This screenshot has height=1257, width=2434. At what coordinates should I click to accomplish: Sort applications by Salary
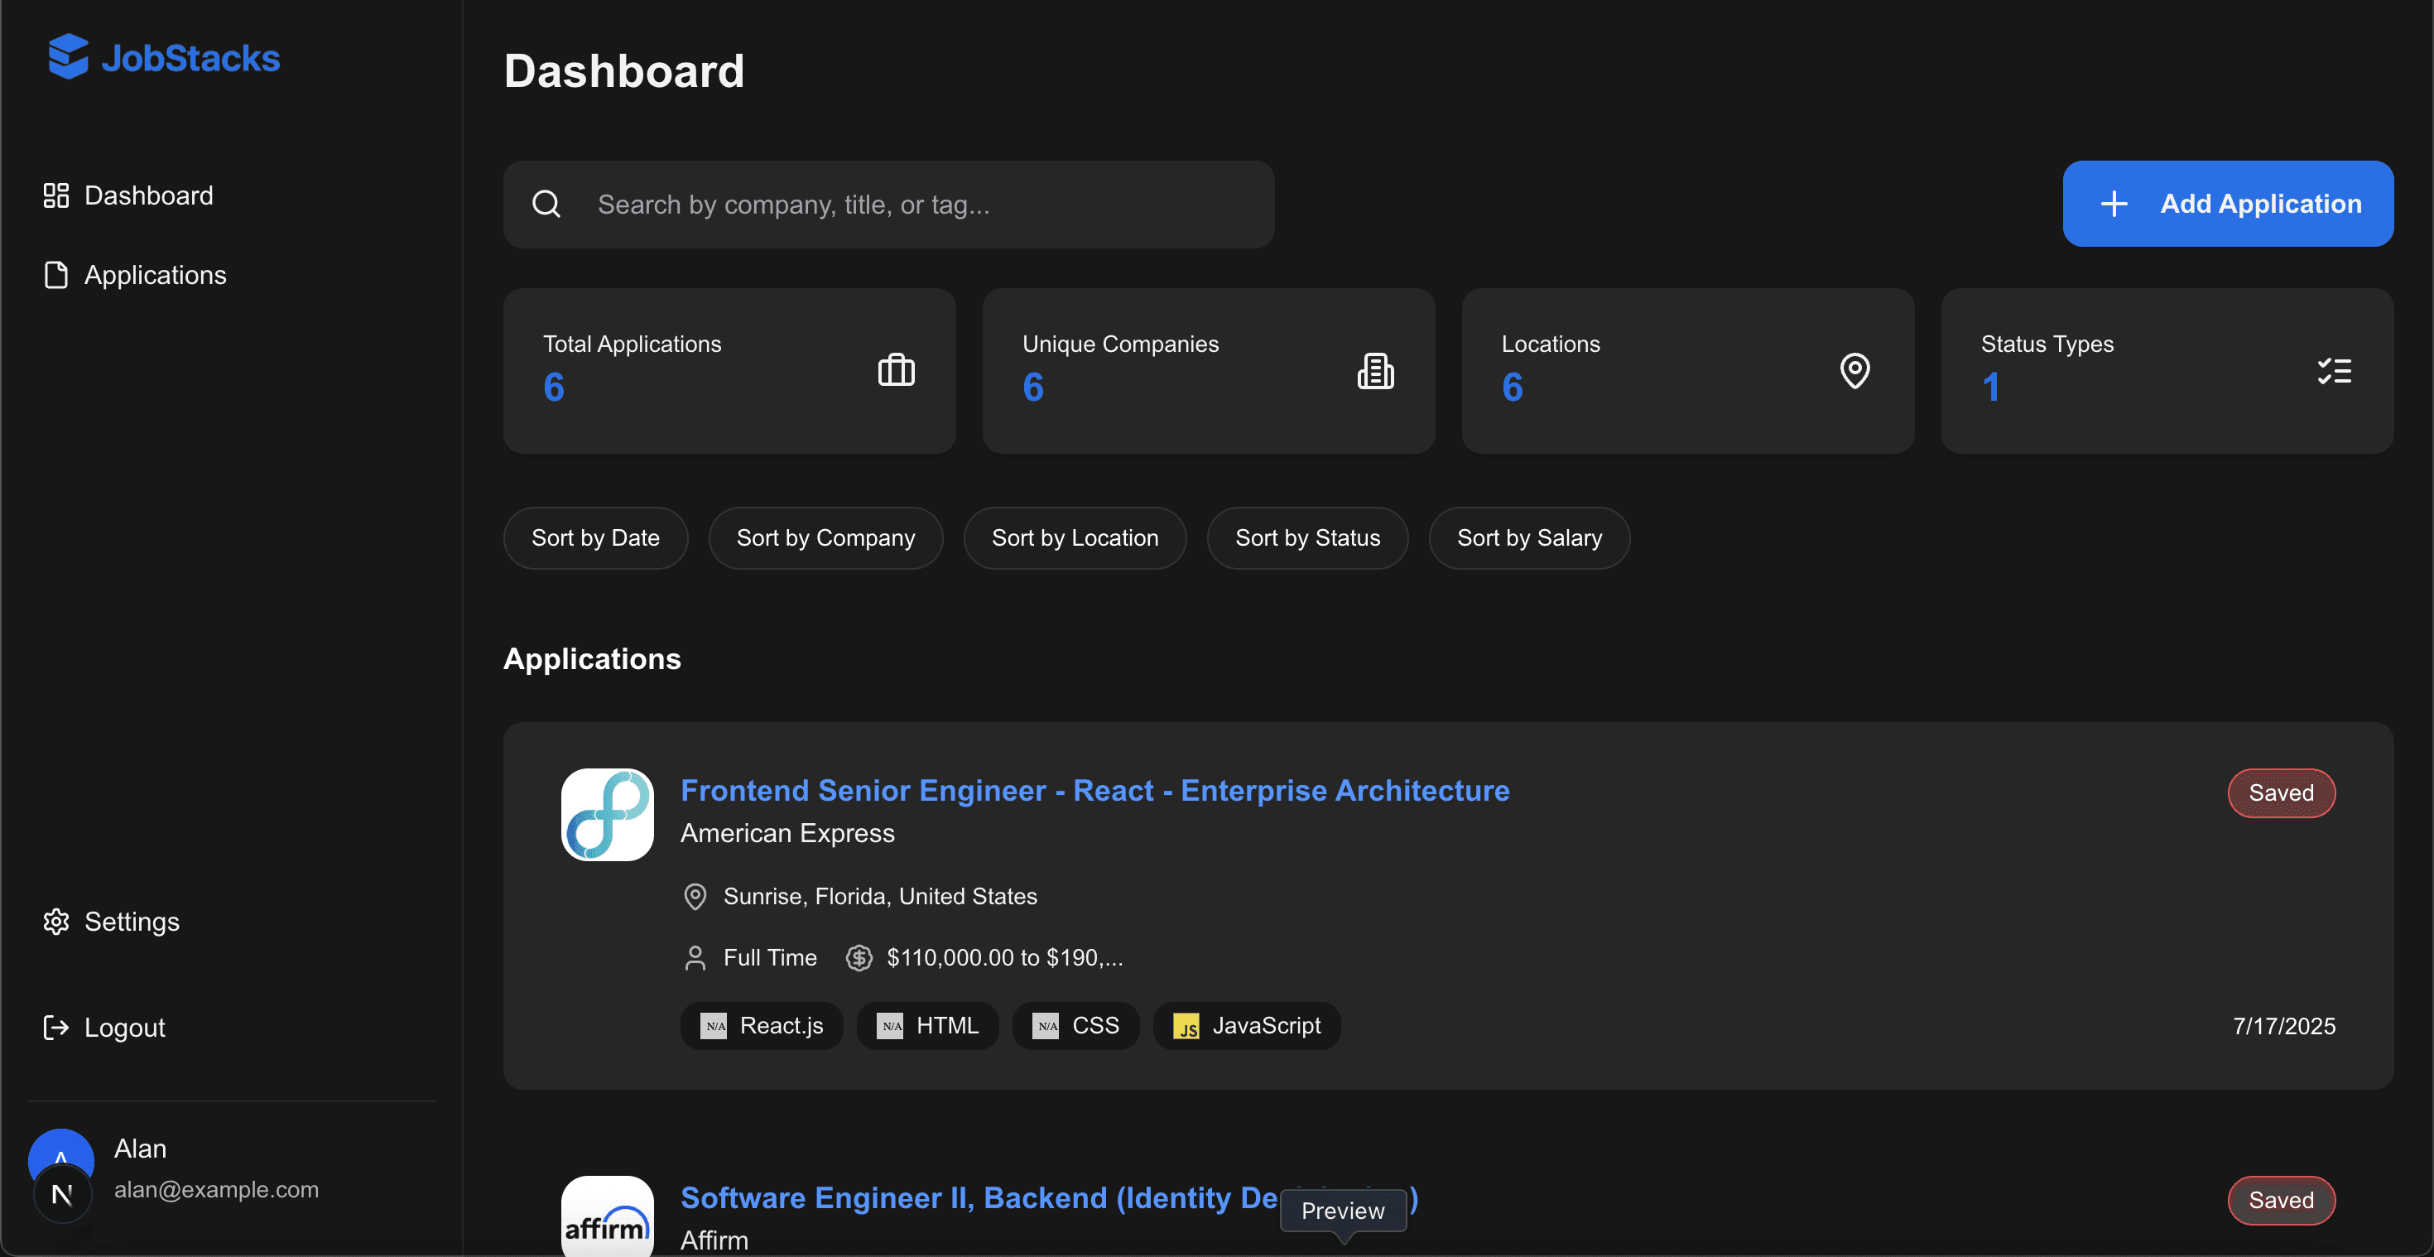1529,537
